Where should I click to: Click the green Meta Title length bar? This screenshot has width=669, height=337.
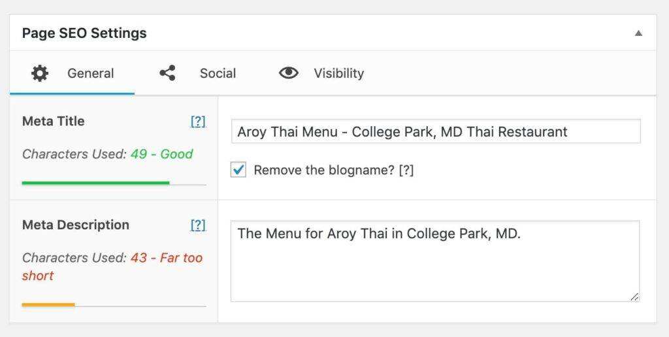tap(95, 183)
